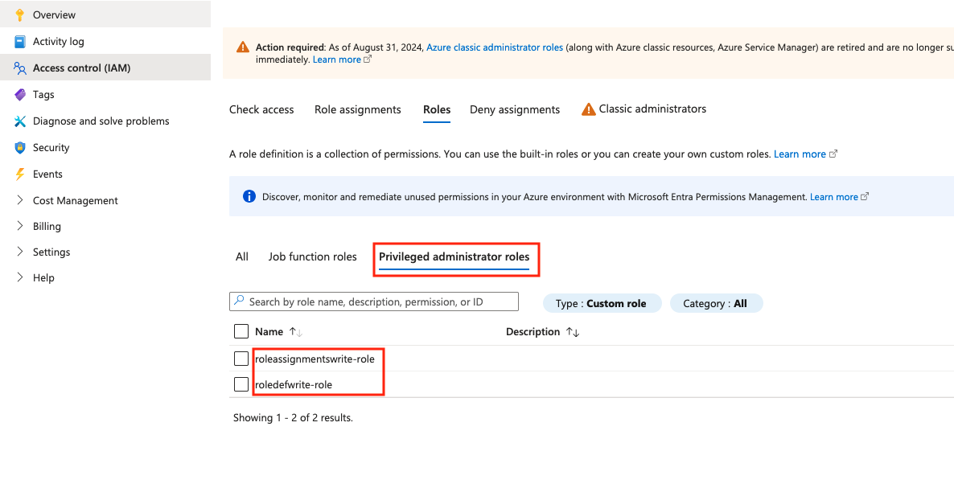Click the Security shield icon
Viewport: 954px width, 484px height.
click(20, 148)
